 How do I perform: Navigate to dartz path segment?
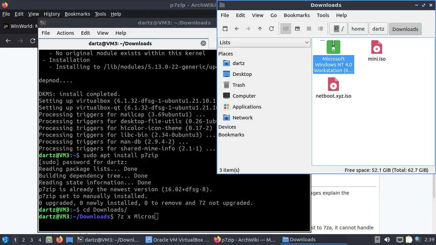click(378, 29)
